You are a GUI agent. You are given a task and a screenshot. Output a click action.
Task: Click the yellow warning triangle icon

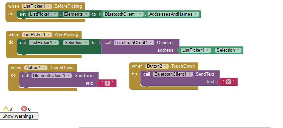(6, 109)
